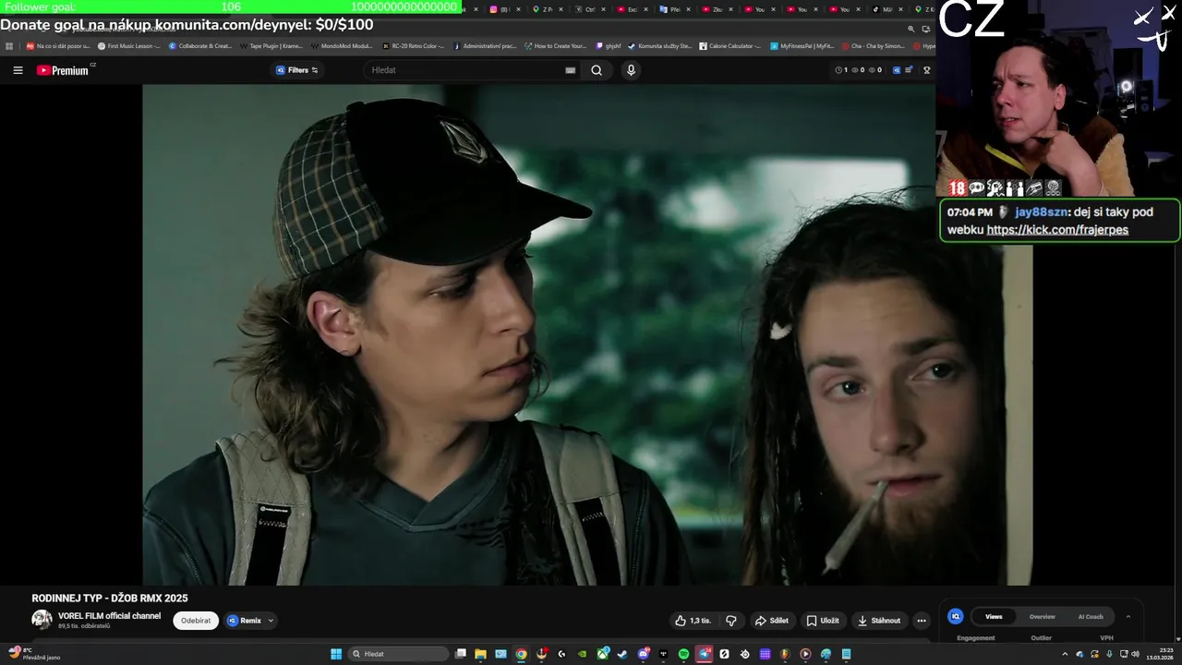Open the Windows Start menu
This screenshot has width=1182, height=665.
point(336,654)
